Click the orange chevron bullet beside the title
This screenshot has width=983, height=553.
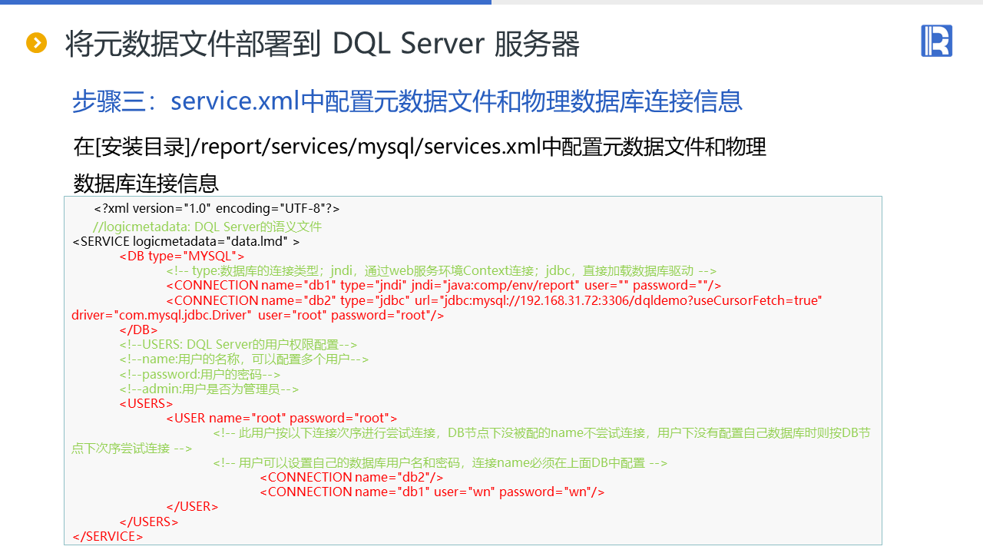pyautogui.click(x=37, y=43)
